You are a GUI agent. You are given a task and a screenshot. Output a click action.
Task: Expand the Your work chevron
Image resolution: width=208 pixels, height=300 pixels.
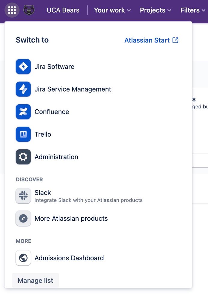click(129, 10)
